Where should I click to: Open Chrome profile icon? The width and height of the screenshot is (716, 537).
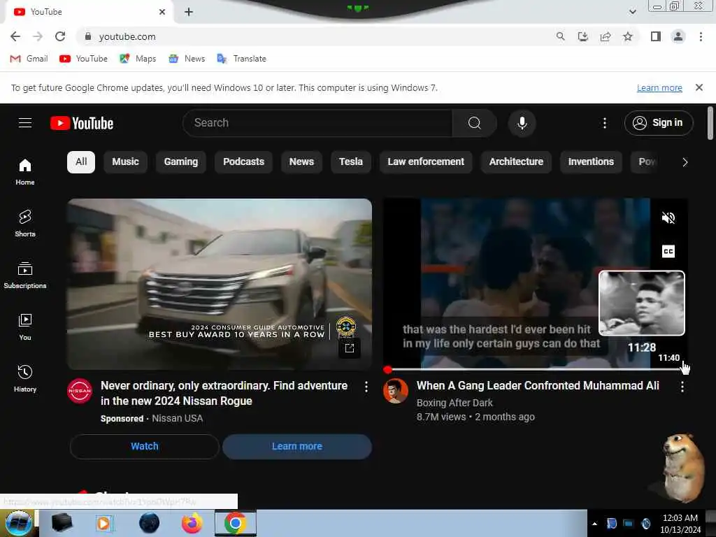click(x=678, y=36)
